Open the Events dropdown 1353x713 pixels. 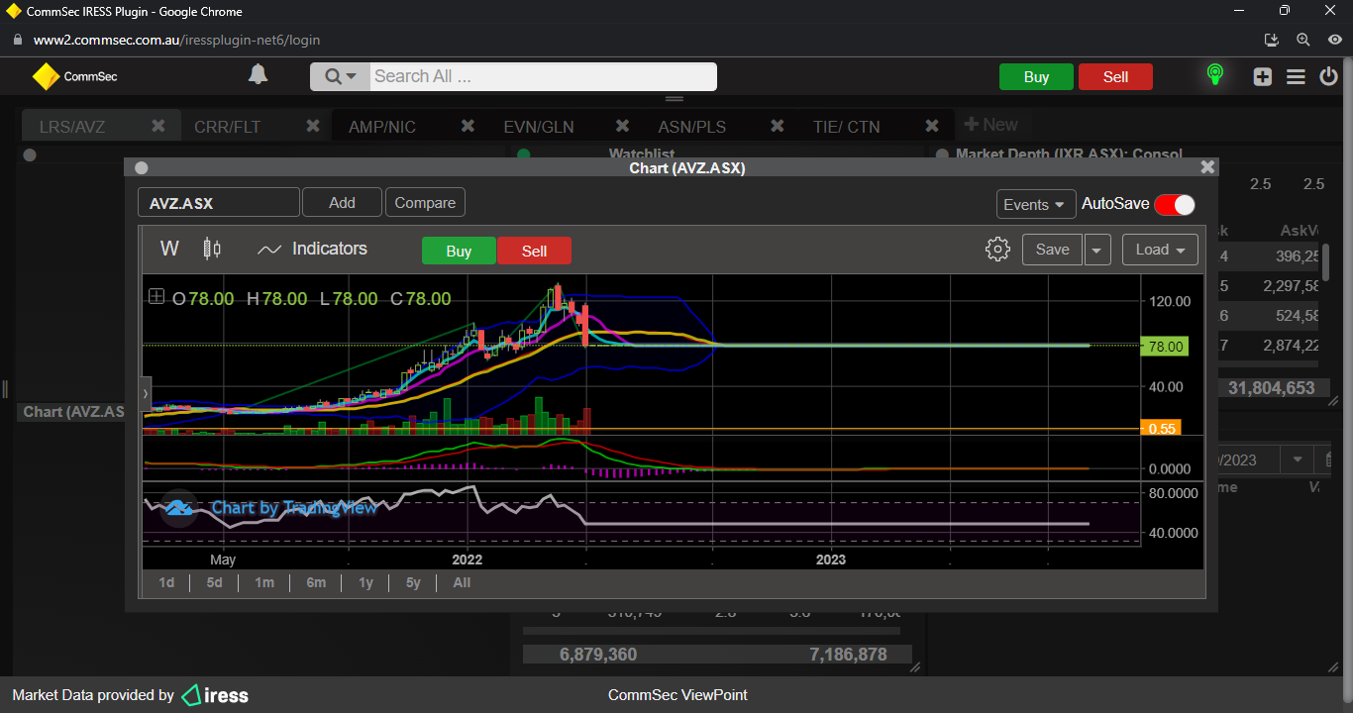[x=1036, y=204]
